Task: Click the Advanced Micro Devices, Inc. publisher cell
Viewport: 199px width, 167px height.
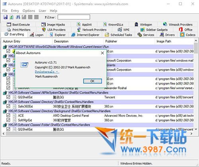Action: tap(124, 116)
